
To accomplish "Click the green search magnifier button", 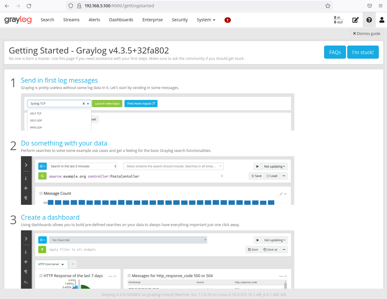I will tap(42, 176).
